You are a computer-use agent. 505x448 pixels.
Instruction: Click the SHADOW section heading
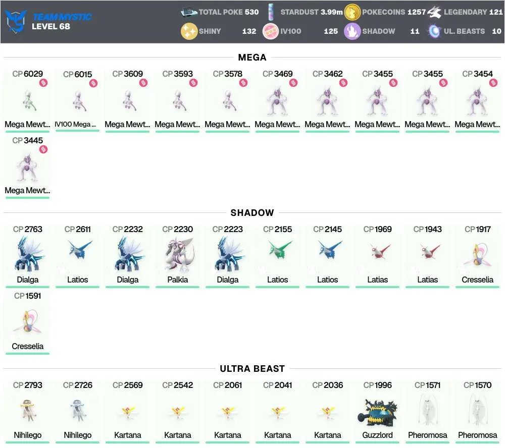(252, 213)
